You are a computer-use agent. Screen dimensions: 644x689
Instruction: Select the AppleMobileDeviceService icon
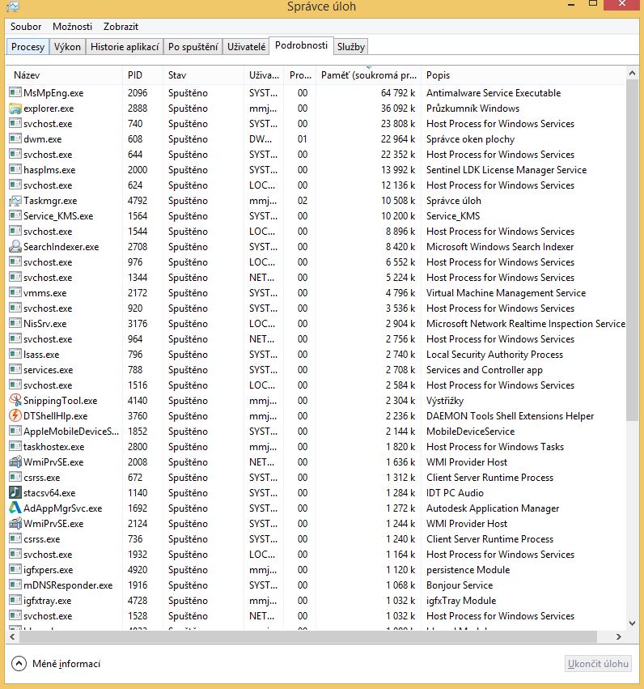(15, 431)
